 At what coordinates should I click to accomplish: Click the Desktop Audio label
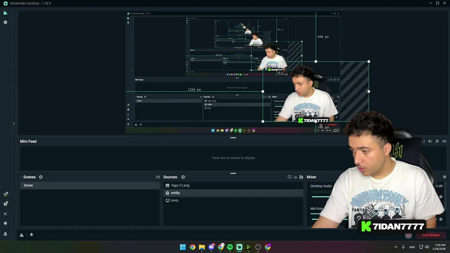(321, 186)
